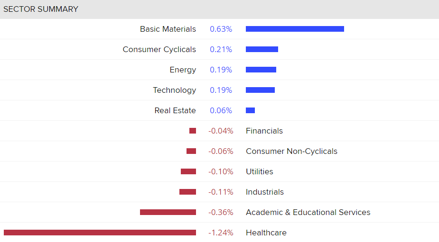This screenshot has height=242, width=439.
Task: Click the blue Consumer Cyclicals bar
Action: [262, 49]
